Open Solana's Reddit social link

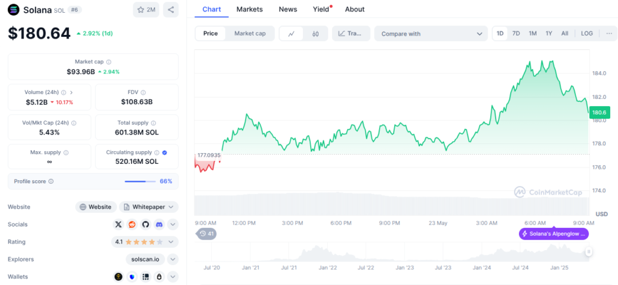(x=132, y=224)
